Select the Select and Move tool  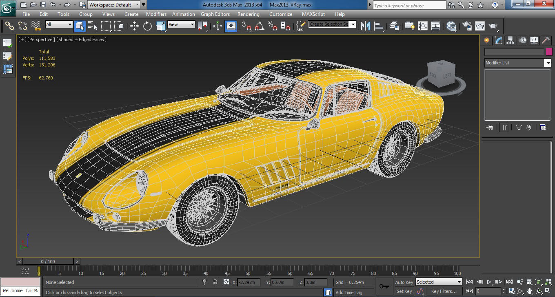point(134,26)
